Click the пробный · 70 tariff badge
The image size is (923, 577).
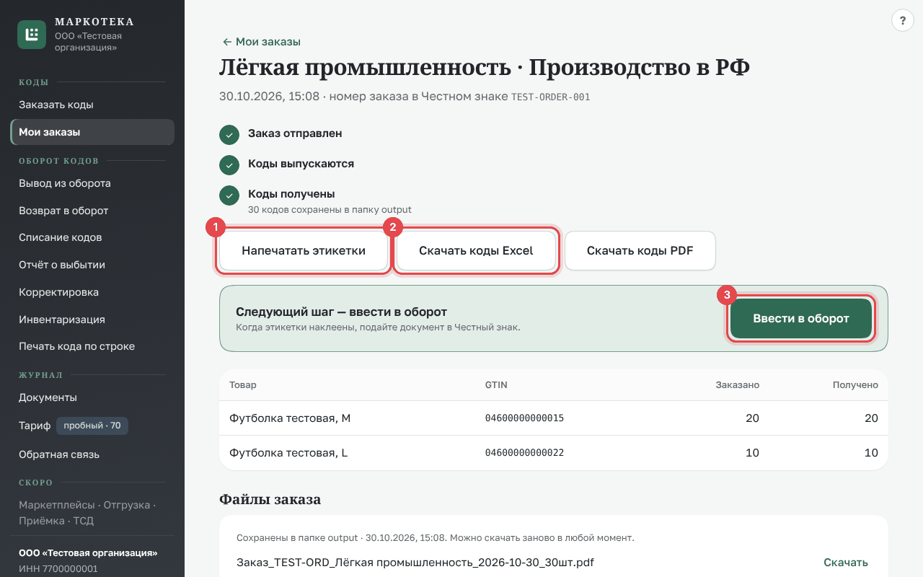[x=92, y=426]
